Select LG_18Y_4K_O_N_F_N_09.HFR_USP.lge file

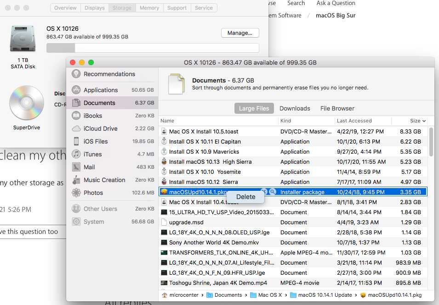(293, 272)
